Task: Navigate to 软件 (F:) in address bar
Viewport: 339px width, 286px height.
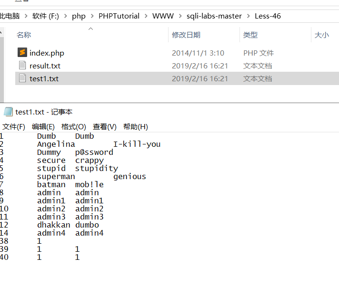Action: [46, 16]
